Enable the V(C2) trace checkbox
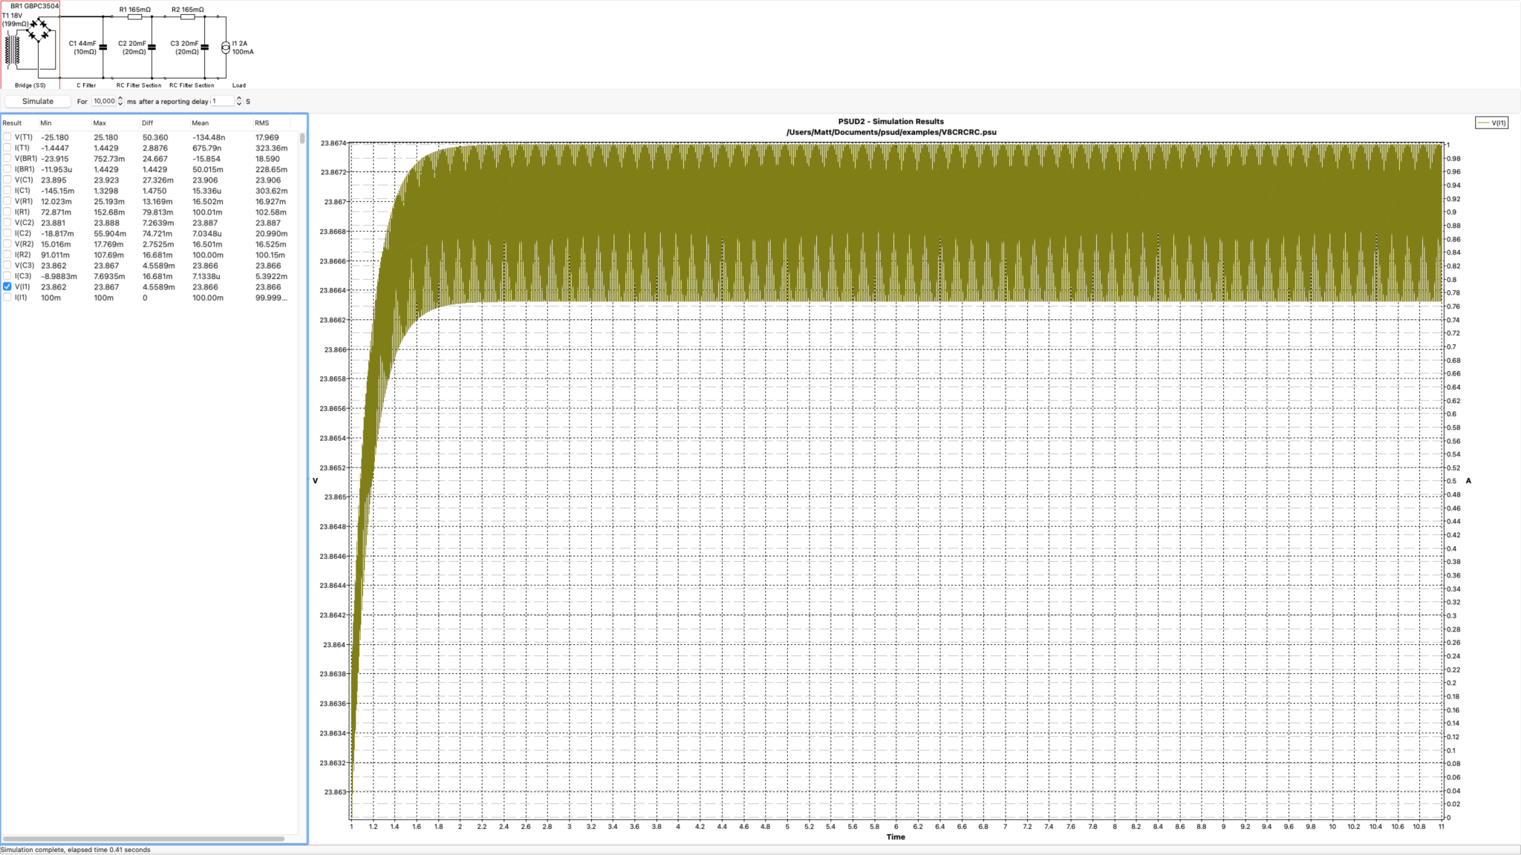Image resolution: width=1521 pixels, height=855 pixels. coord(7,223)
